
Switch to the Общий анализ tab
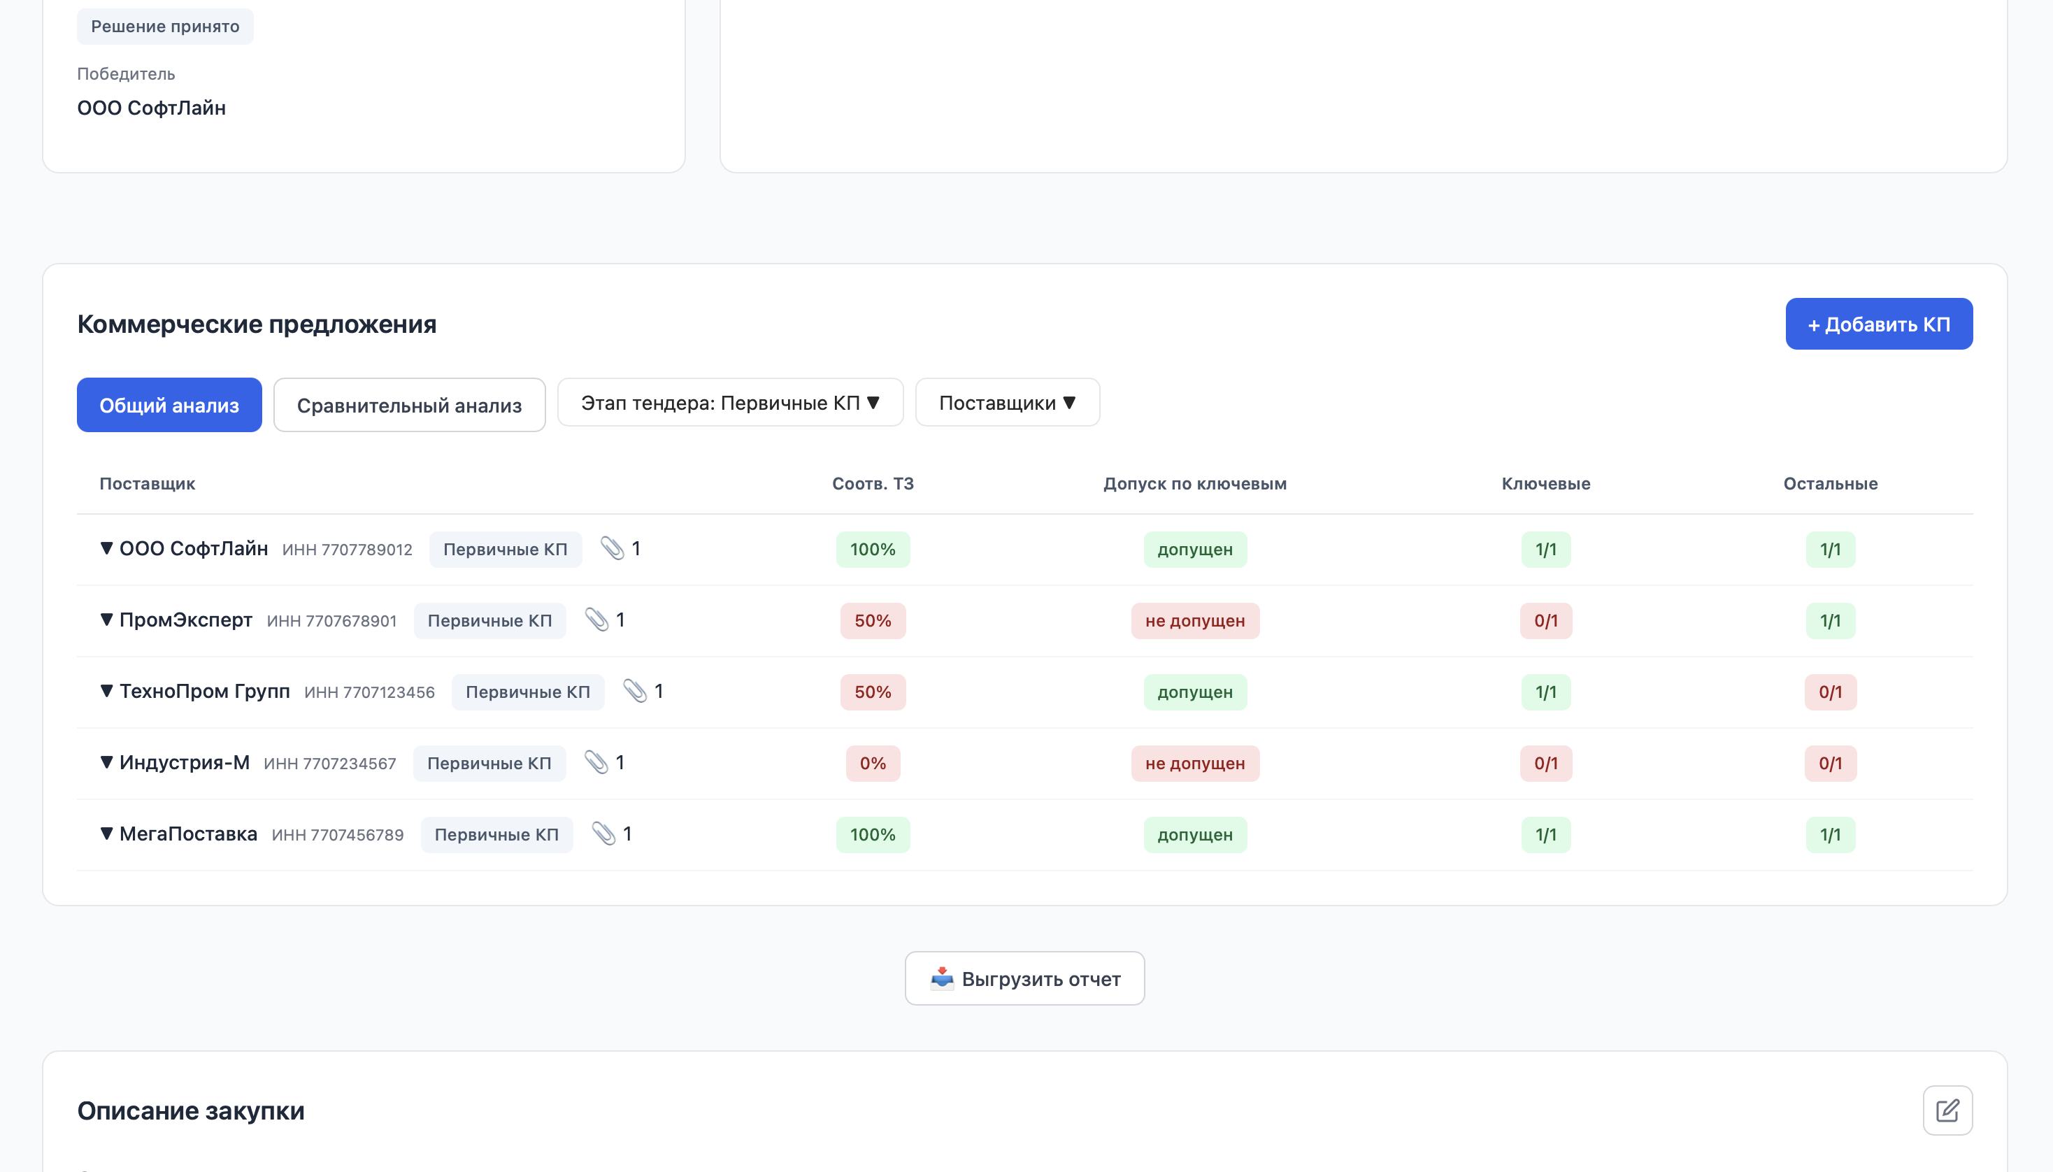coord(169,405)
